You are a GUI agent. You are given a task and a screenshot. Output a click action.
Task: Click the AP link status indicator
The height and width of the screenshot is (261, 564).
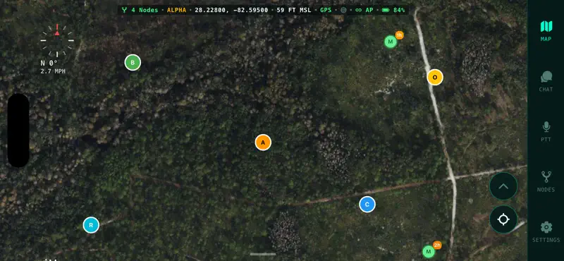(x=364, y=10)
